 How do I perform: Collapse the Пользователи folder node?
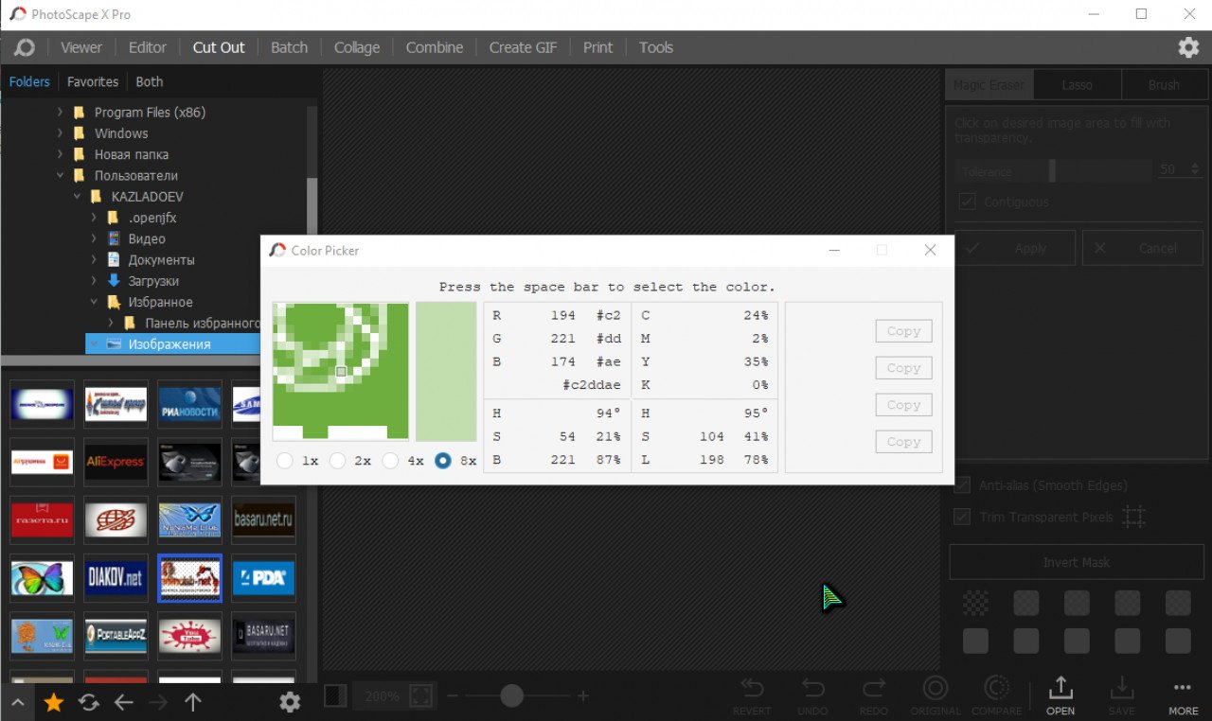coord(61,176)
